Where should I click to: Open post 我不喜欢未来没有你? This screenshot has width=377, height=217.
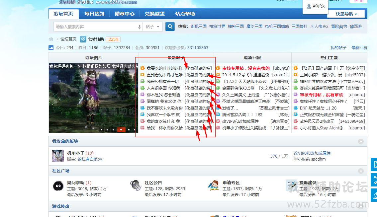coord(165,108)
